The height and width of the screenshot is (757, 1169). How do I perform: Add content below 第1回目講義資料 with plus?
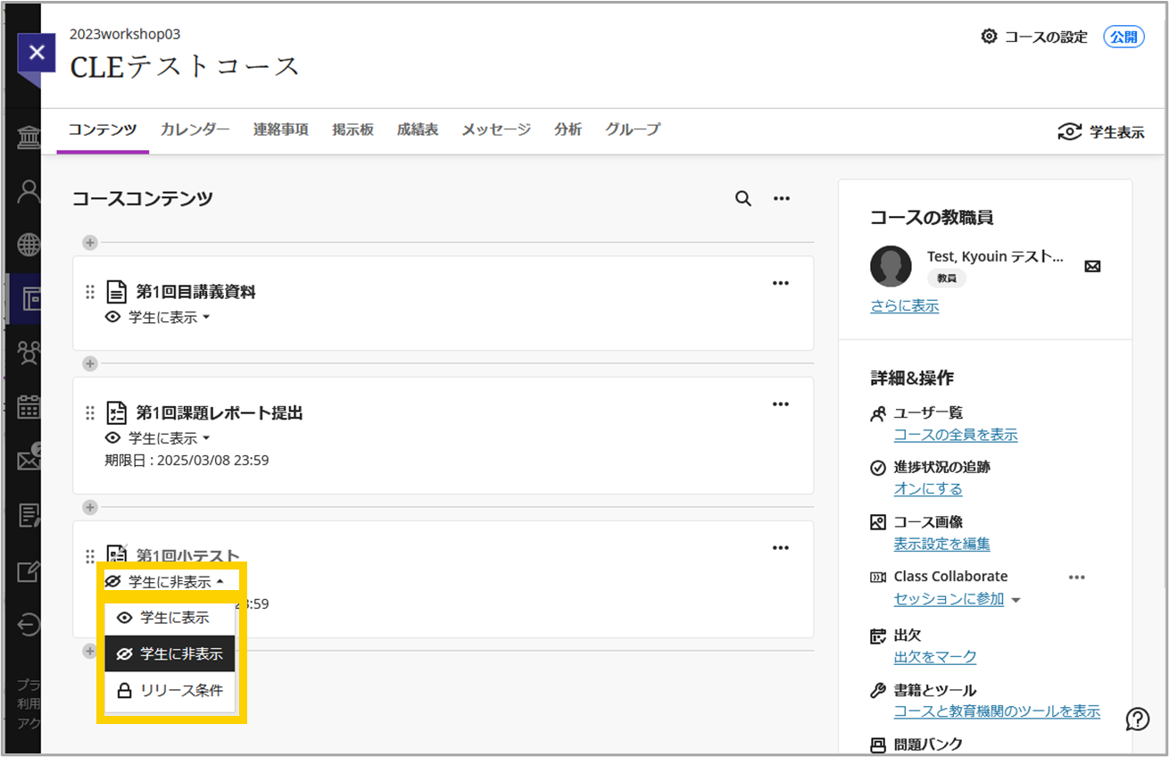coord(89,363)
